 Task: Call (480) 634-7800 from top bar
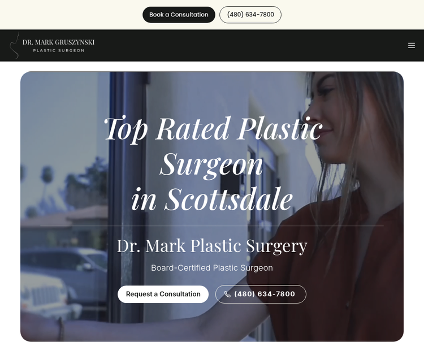point(250,15)
